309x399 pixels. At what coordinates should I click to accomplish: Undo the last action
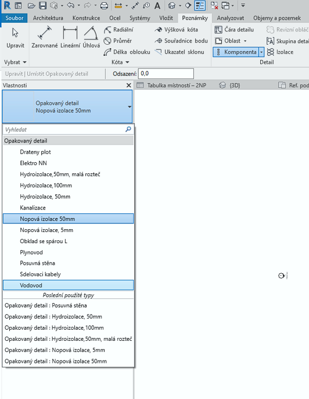70,5
